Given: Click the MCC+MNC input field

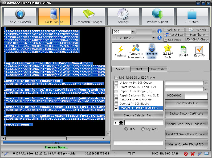Looking at the screenshot, I should click(196, 96).
